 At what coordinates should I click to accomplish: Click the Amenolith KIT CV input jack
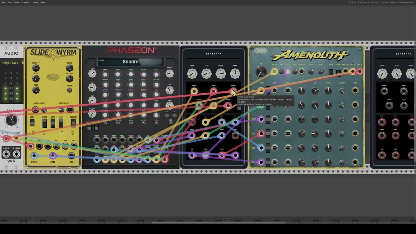pyautogui.click(x=275, y=71)
